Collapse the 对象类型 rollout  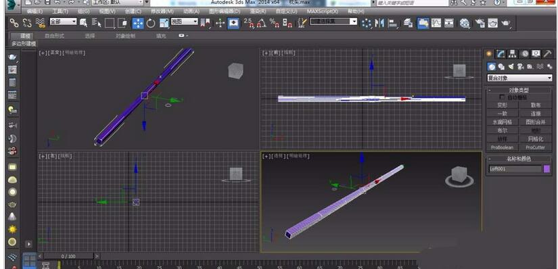[x=519, y=90]
